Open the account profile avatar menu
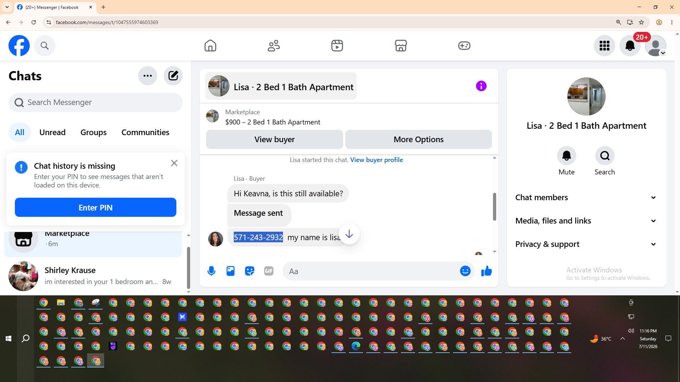This screenshot has height=382, width=680. 656,46
